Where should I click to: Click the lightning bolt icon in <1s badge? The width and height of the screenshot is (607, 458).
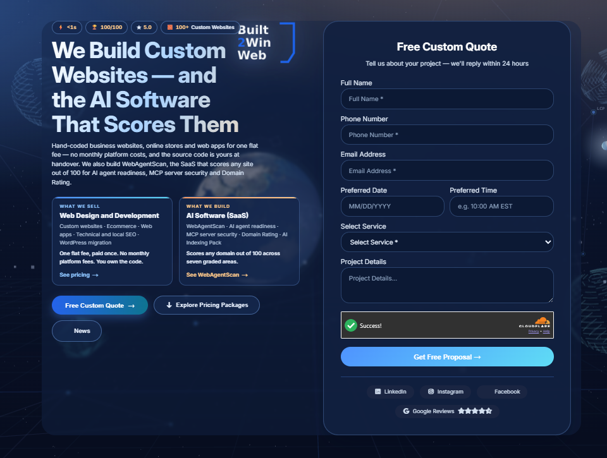click(61, 27)
